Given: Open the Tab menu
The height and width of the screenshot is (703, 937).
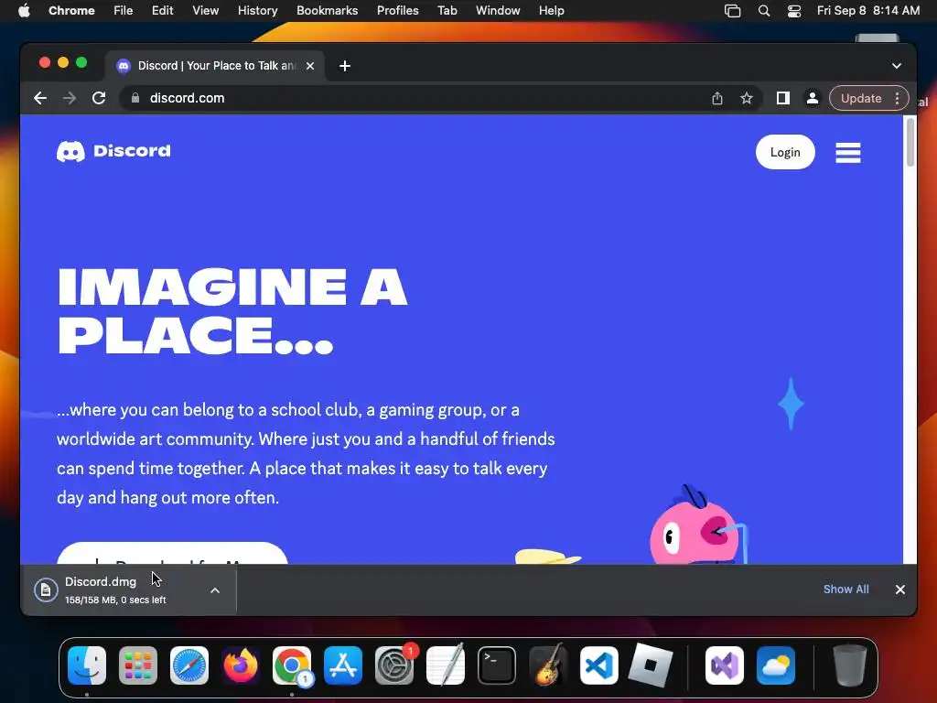Looking at the screenshot, I should pyautogui.click(x=447, y=11).
